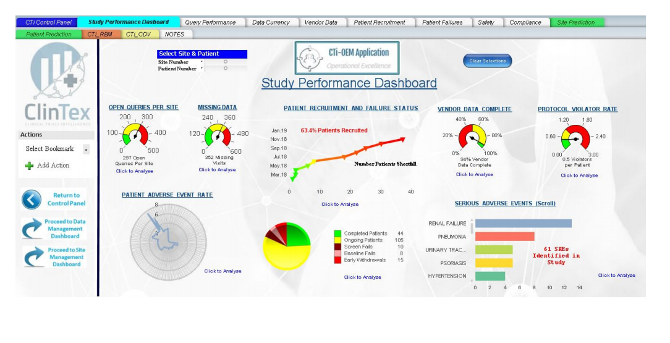670x343 pixels.
Task: Click the PATIENT ADVERSE EVENT RATE heading
Action: click(167, 195)
